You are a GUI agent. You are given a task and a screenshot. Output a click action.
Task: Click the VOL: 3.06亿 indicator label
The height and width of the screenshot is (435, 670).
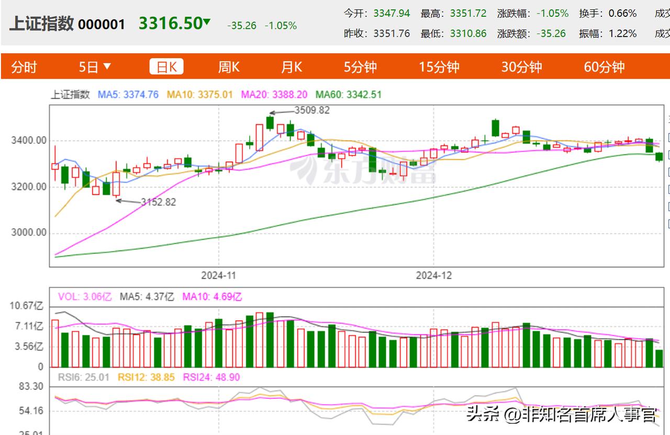85,297
